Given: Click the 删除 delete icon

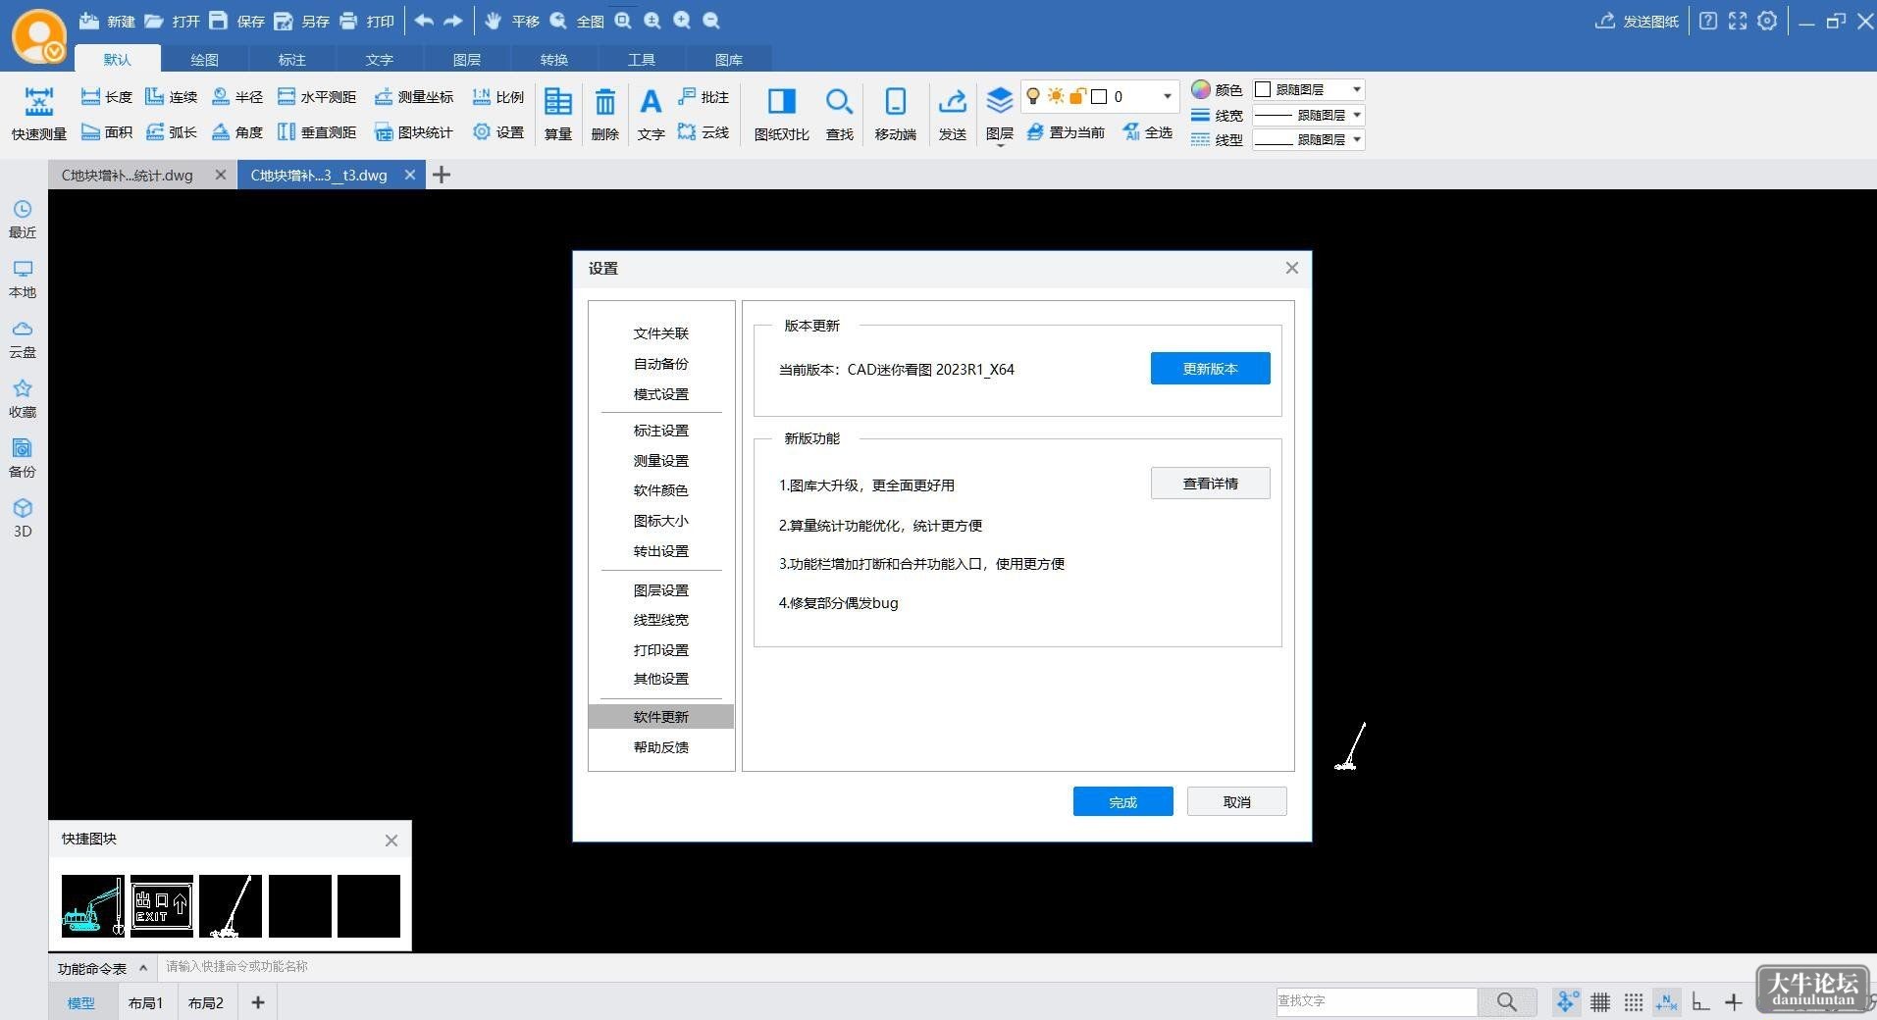Looking at the screenshot, I should pyautogui.click(x=605, y=114).
